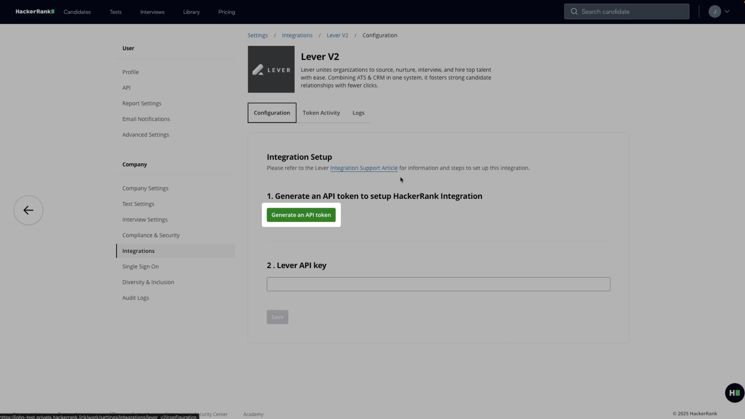Go to Library in top navigation
The height and width of the screenshot is (419, 745).
191,12
